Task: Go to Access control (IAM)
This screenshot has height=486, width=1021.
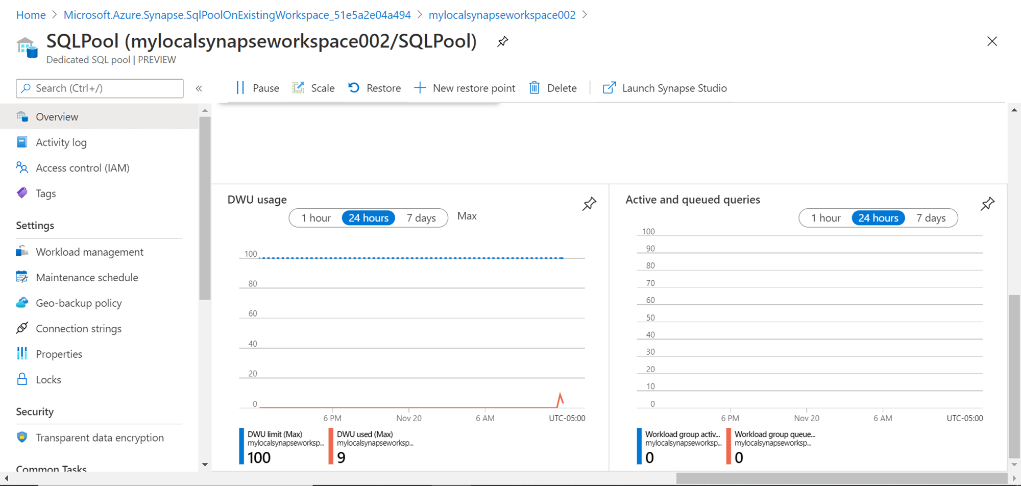Action: pyautogui.click(x=82, y=167)
